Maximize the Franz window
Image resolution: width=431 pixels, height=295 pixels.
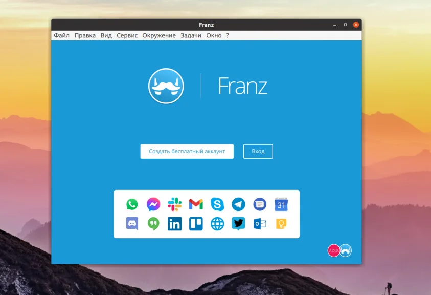345,25
